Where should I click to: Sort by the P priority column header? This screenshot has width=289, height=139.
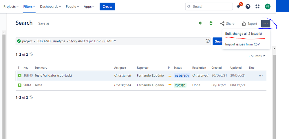169,68
